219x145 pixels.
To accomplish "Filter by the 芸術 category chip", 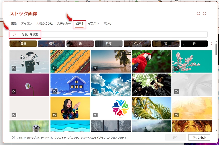I will click(x=23, y=44).
